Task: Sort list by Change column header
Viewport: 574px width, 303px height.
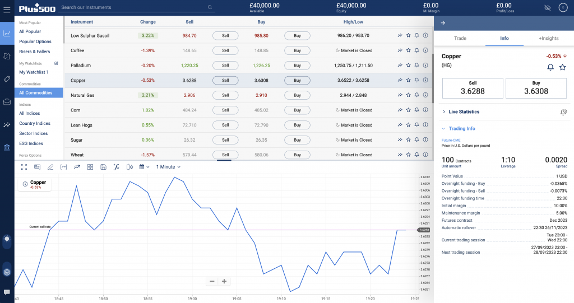Action: [x=148, y=22]
